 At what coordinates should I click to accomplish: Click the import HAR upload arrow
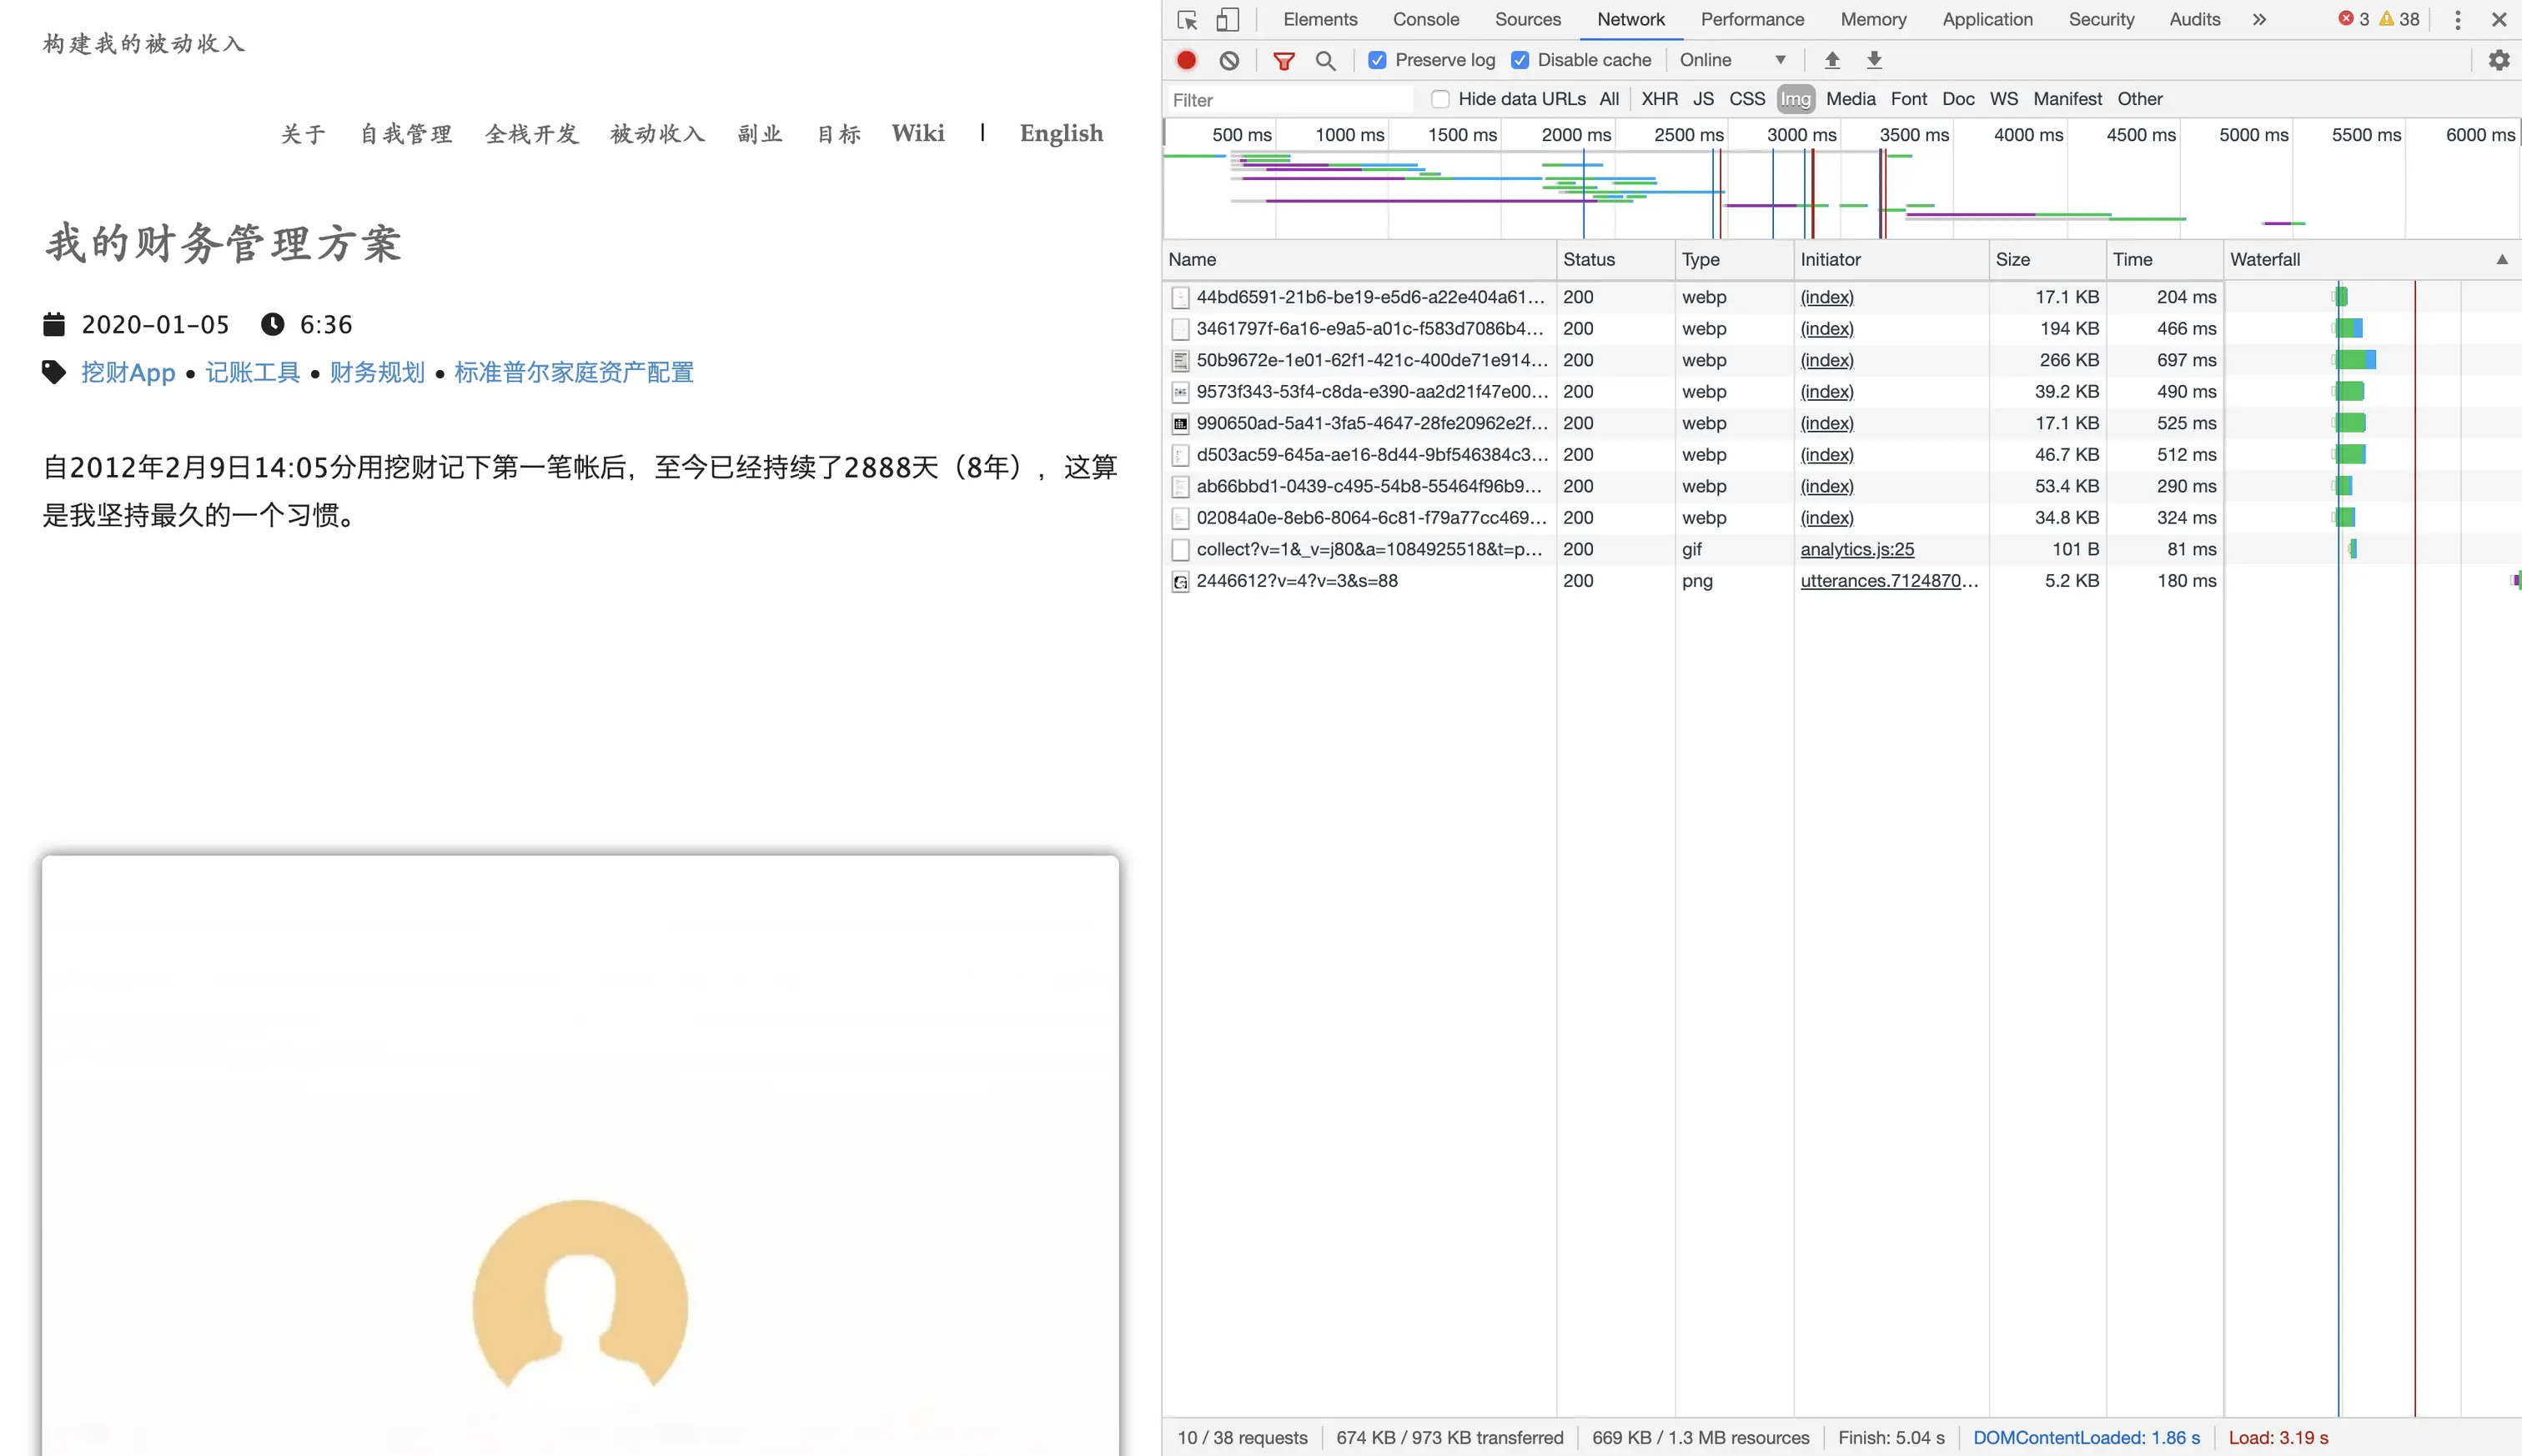click(x=1831, y=60)
